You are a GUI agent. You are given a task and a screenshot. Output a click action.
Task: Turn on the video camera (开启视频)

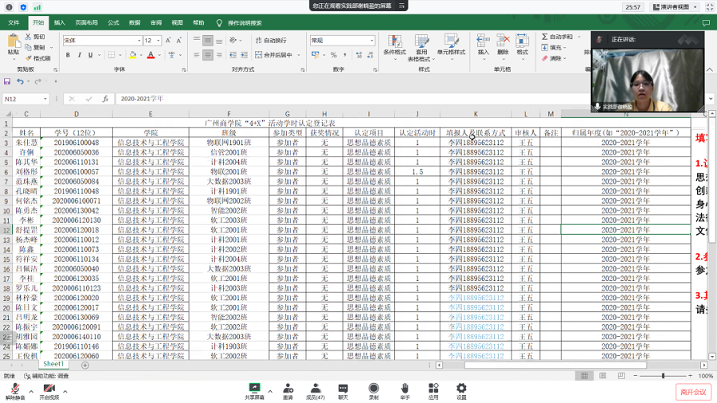point(49,389)
